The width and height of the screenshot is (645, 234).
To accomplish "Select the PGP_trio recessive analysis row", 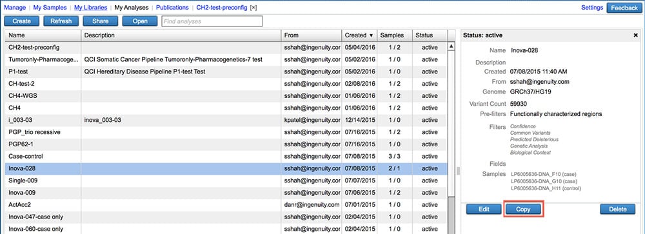I will click(226, 132).
